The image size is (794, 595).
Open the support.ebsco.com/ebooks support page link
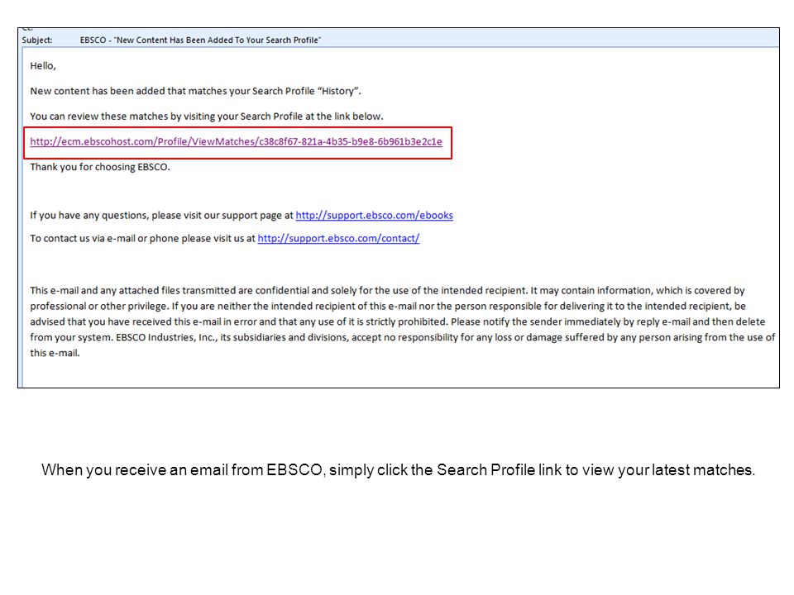pyautogui.click(x=374, y=216)
